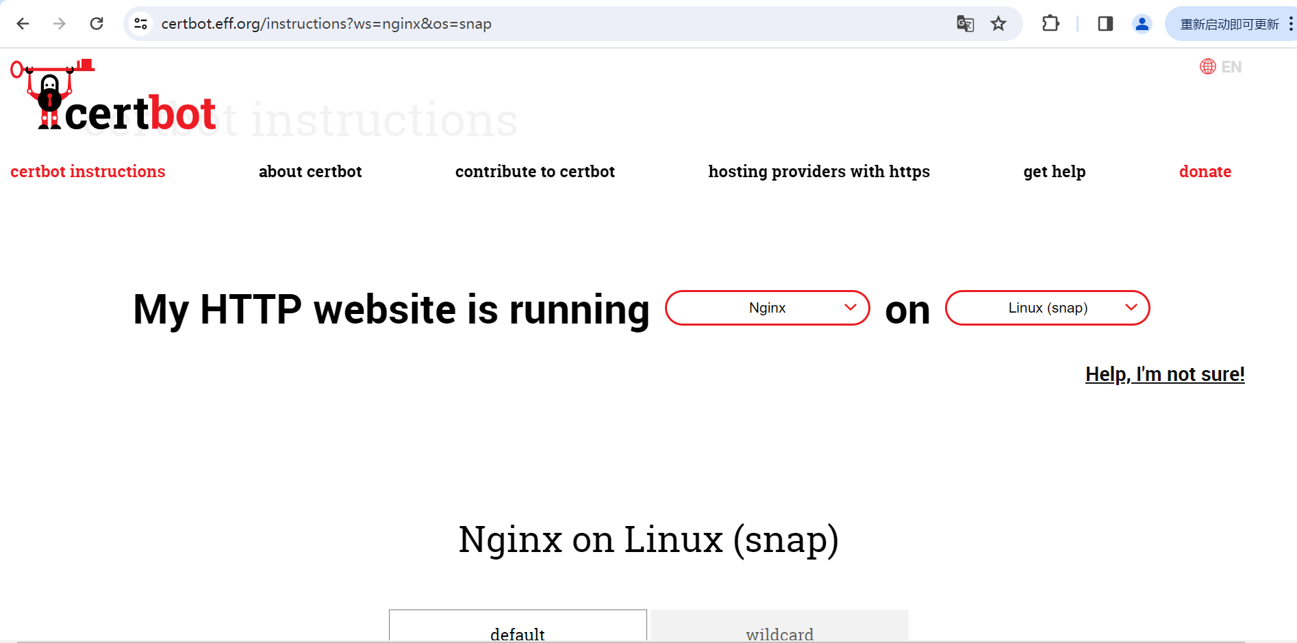Open the EN language selector
Screen dimensions: 1297x643
point(1231,67)
